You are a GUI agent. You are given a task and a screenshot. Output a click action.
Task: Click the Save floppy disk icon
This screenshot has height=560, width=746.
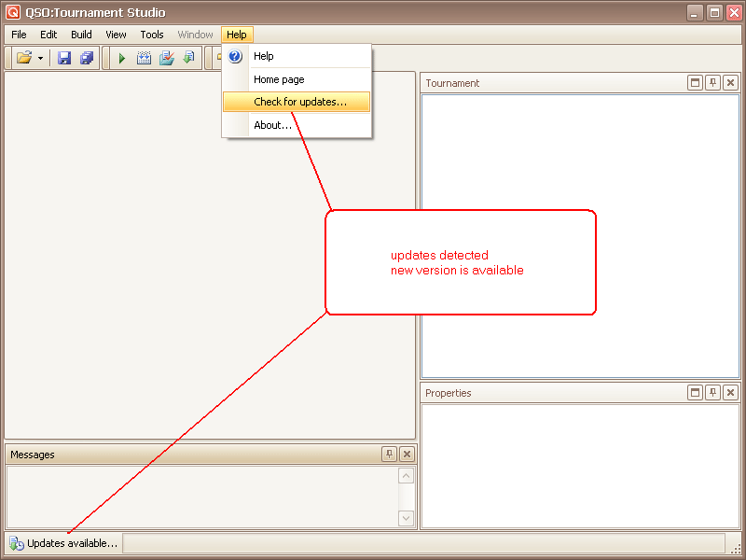64,58
